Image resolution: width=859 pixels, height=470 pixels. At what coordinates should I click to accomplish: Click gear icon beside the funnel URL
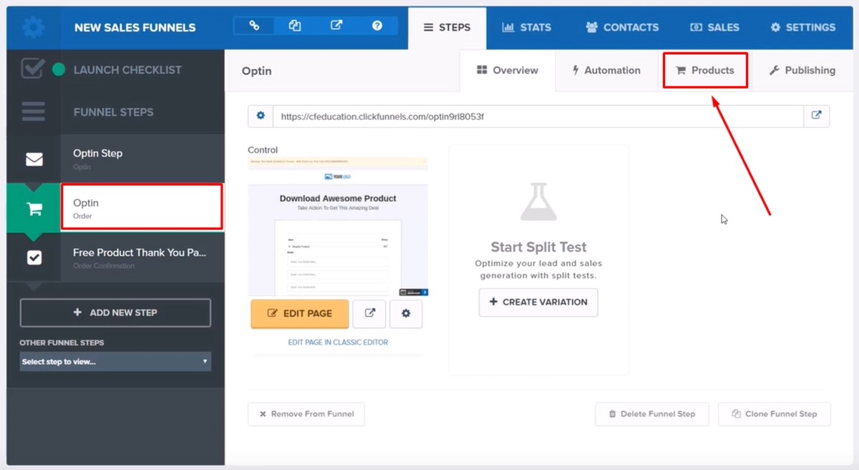261,116
